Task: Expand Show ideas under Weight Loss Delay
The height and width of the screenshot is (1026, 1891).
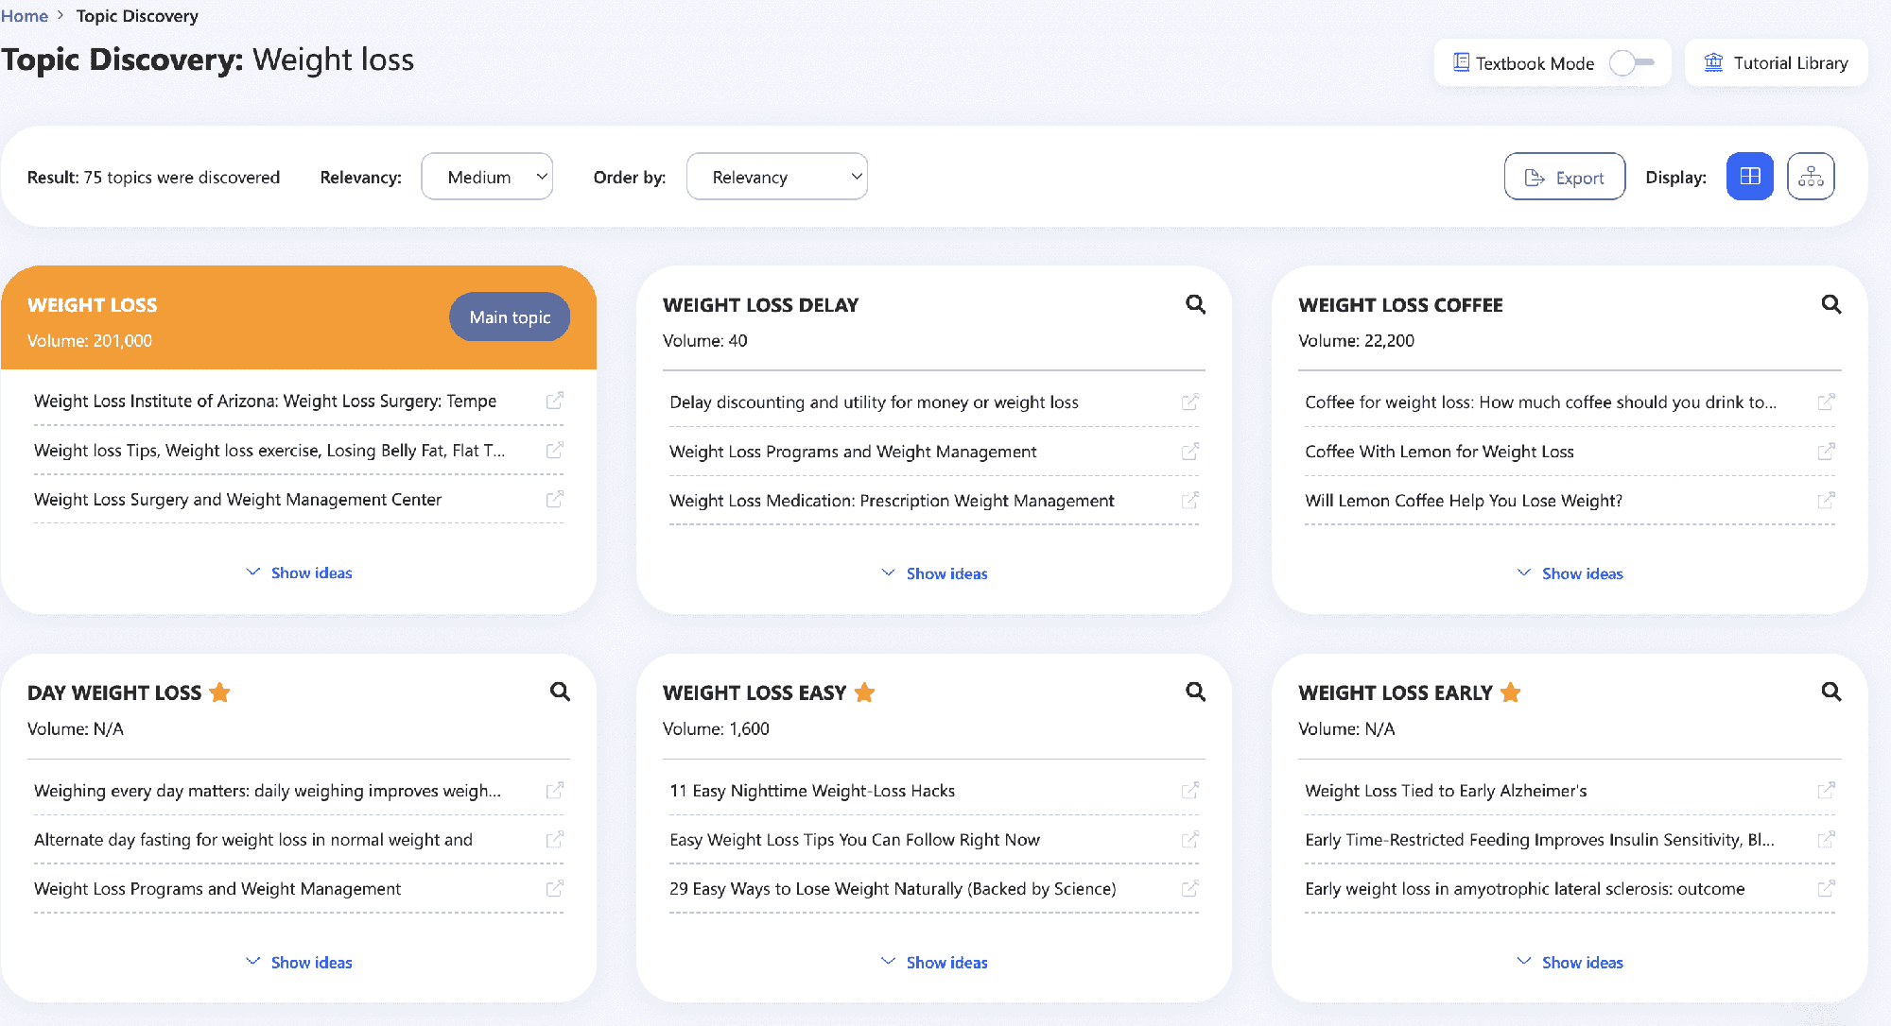Action: pyautogui.click(x=934, y=573)
